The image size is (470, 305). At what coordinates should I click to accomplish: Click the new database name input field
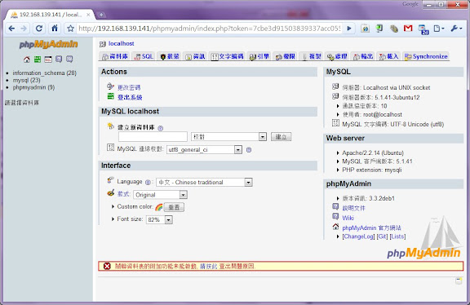click(x=153, y=137)
